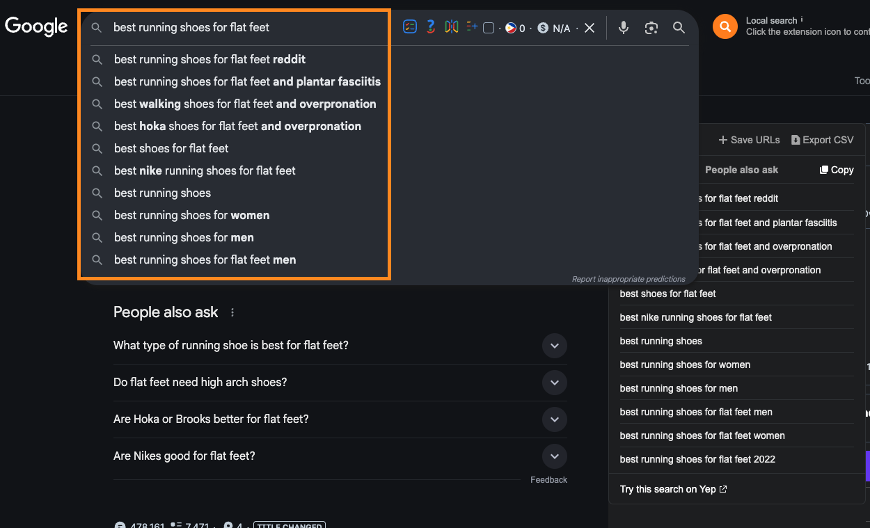Viewport: 870px width, 528px height.
Task: Click the Google logo
Action: click(x=36, y=26)
